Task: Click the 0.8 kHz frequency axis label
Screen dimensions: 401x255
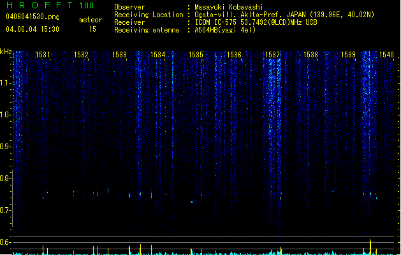Action: pyautogui.click(x=6, y=178)
